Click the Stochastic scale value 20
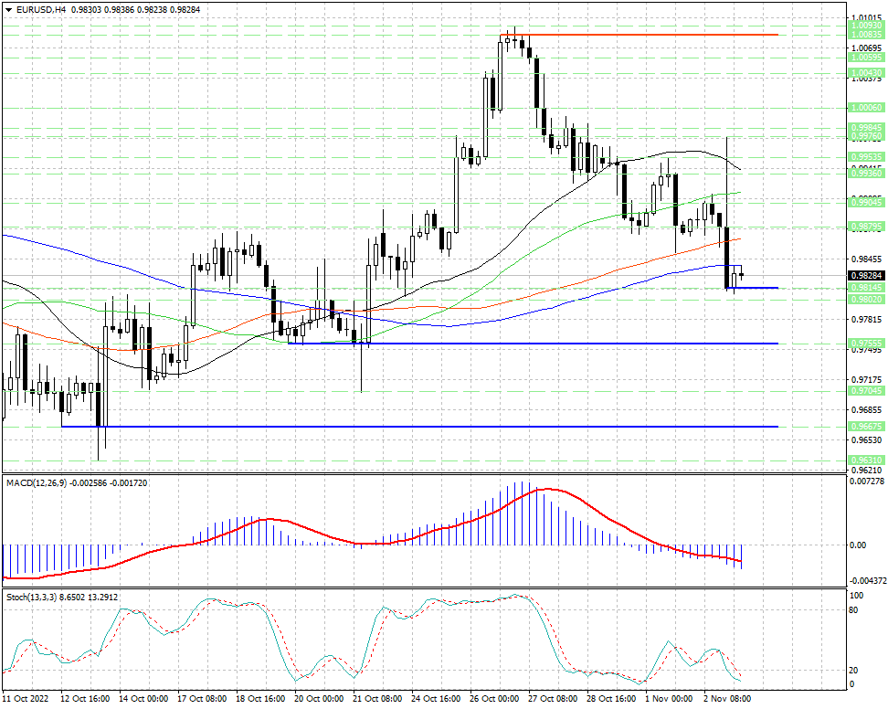Viewport: 888px width, 709px height. click(x=855, y=671)
